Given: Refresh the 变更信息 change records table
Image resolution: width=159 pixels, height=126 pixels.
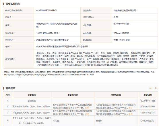Looking at the screenshot, I should (150, 88).
